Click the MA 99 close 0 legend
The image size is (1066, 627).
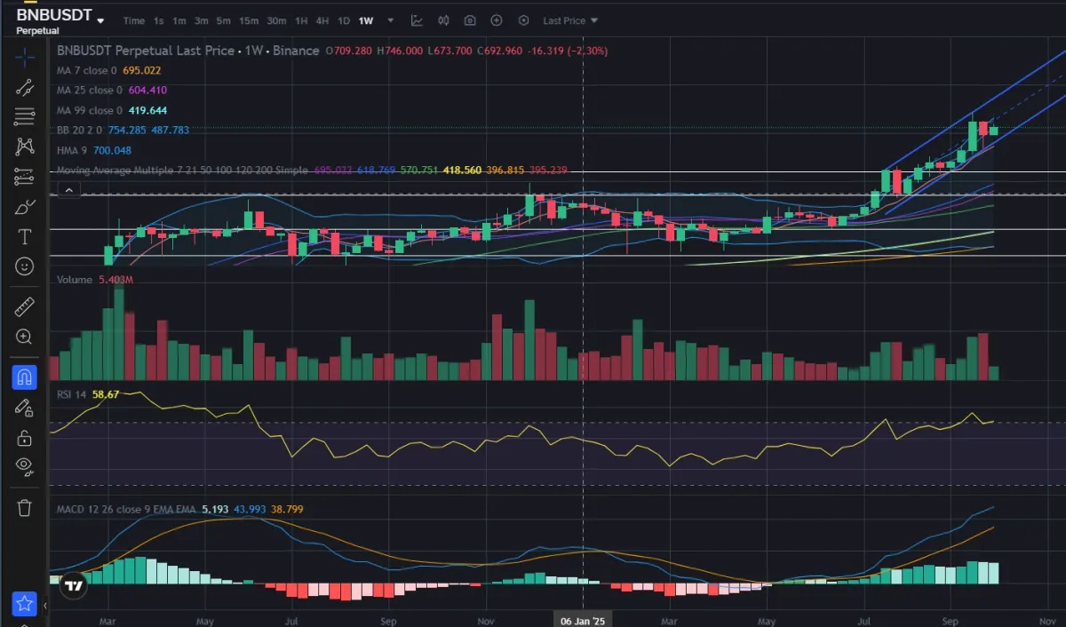coord(89,110)
